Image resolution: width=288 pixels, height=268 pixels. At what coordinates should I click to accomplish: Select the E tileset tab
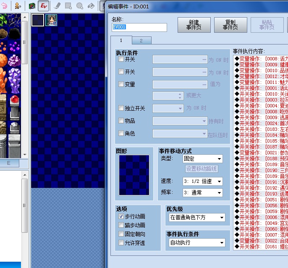coord(9,163)
